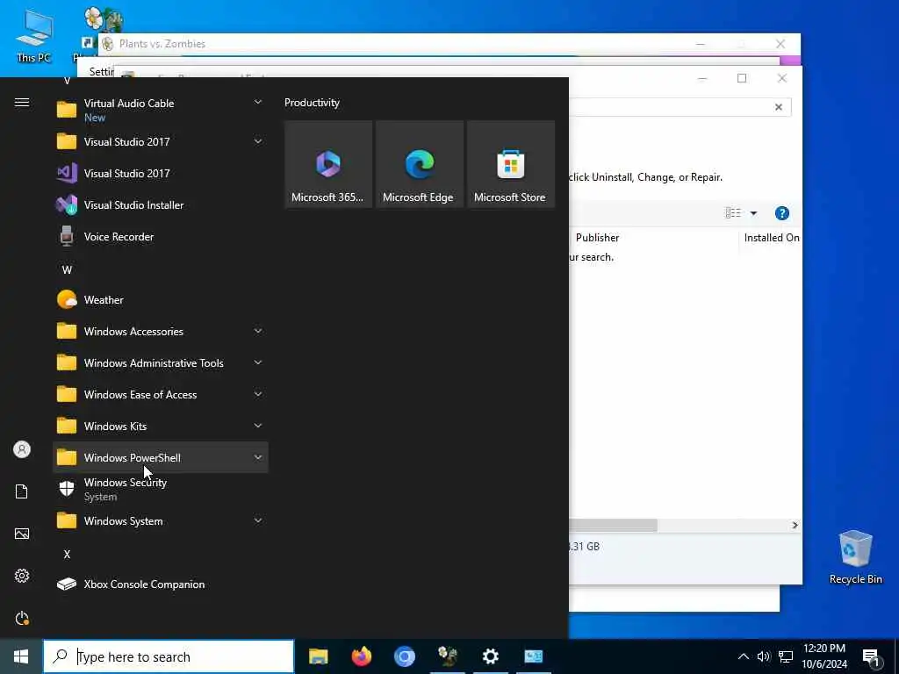Viewport: 899px width, 674px height.
Task: Launch Xbox Console Companion
Action: (161, 584)
